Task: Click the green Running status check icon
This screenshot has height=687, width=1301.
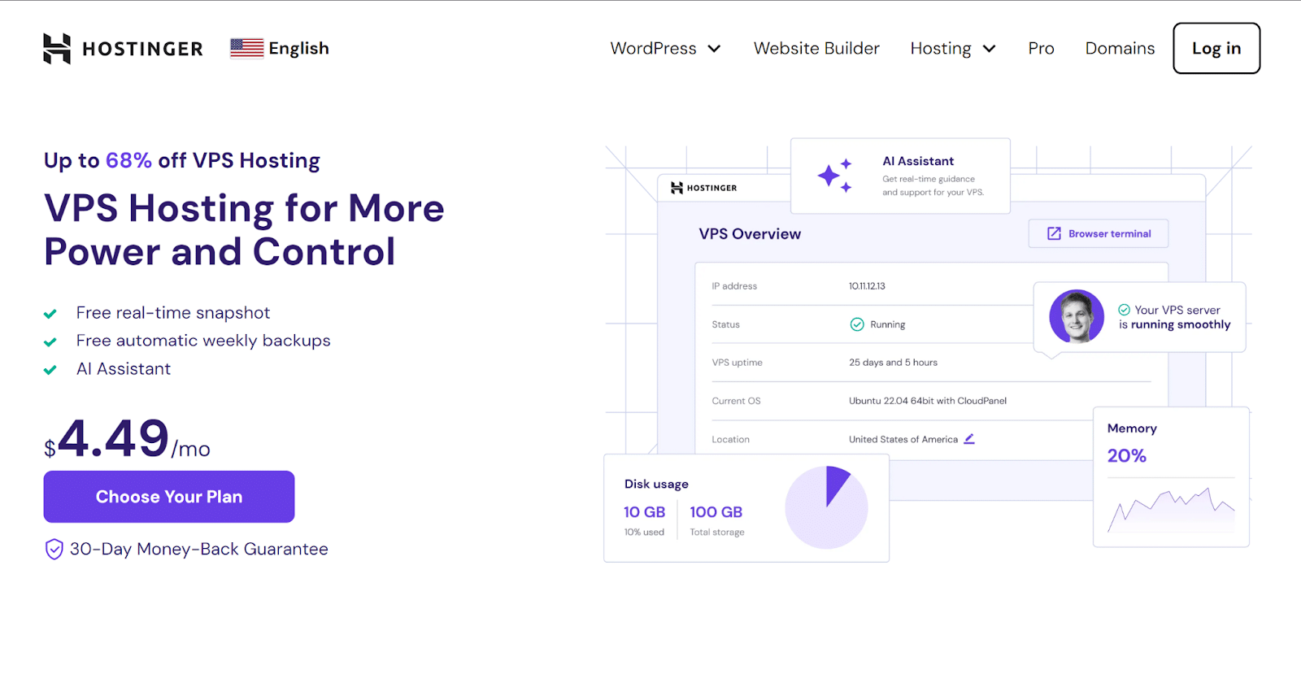Action: [x=857, y=324]
